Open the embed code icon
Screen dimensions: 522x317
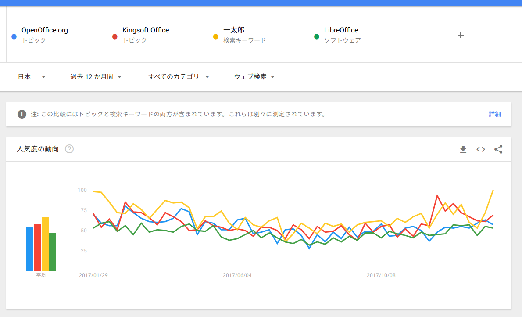click(x=481, y=149)
